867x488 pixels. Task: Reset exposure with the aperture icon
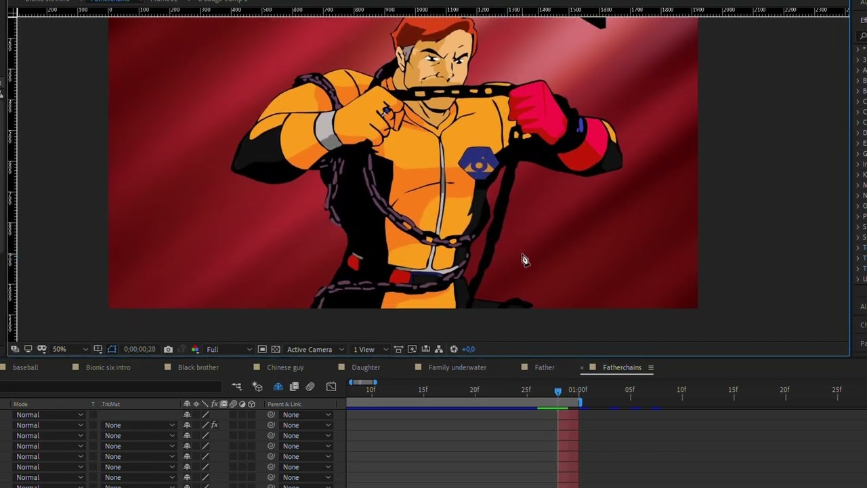tap(454, 349)
